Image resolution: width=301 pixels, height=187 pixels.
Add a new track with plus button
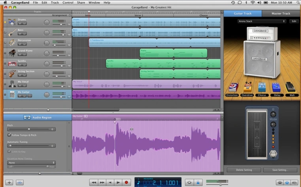click(x=9, y=182)
